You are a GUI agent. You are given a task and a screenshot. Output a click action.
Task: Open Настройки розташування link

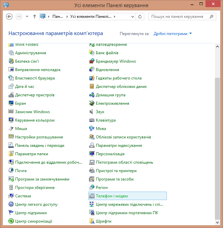coord(39,137)
